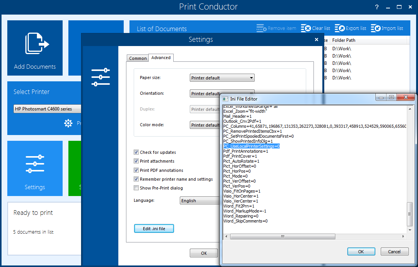This screenshot has width=418, height=267.
Task: Select the PC_UseLocalPrinterSettings=0 line
Action: click(251, 146)
